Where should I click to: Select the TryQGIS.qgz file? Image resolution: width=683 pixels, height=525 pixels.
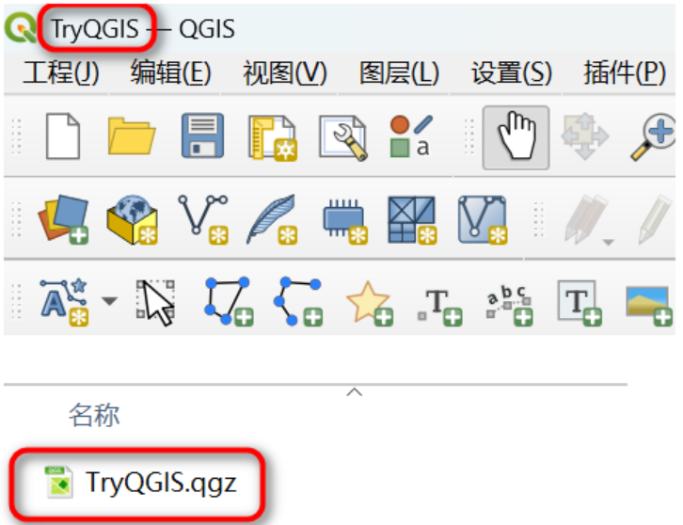tap(141, 483)
